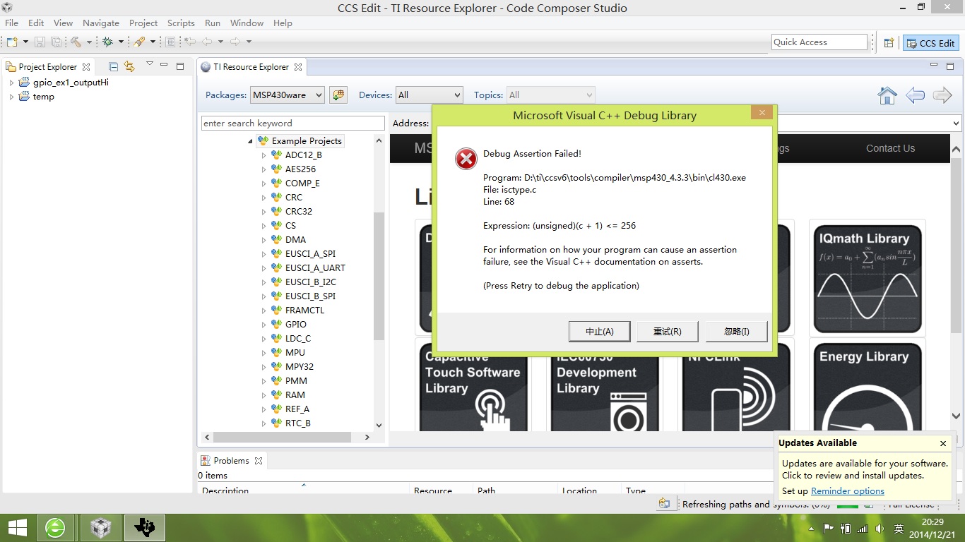Select the EUSCI_A_UART tree item
Viewport: 965px width, 542px height.
[x=315, y=268]
